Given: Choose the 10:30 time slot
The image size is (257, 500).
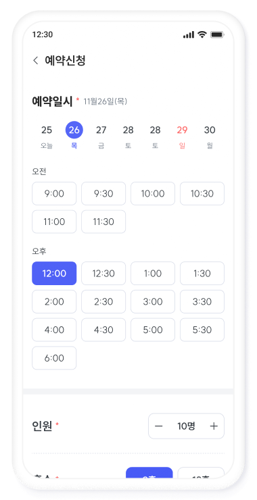Looking at the screenshot, I should pyautogui.click(x=202, y=193).
